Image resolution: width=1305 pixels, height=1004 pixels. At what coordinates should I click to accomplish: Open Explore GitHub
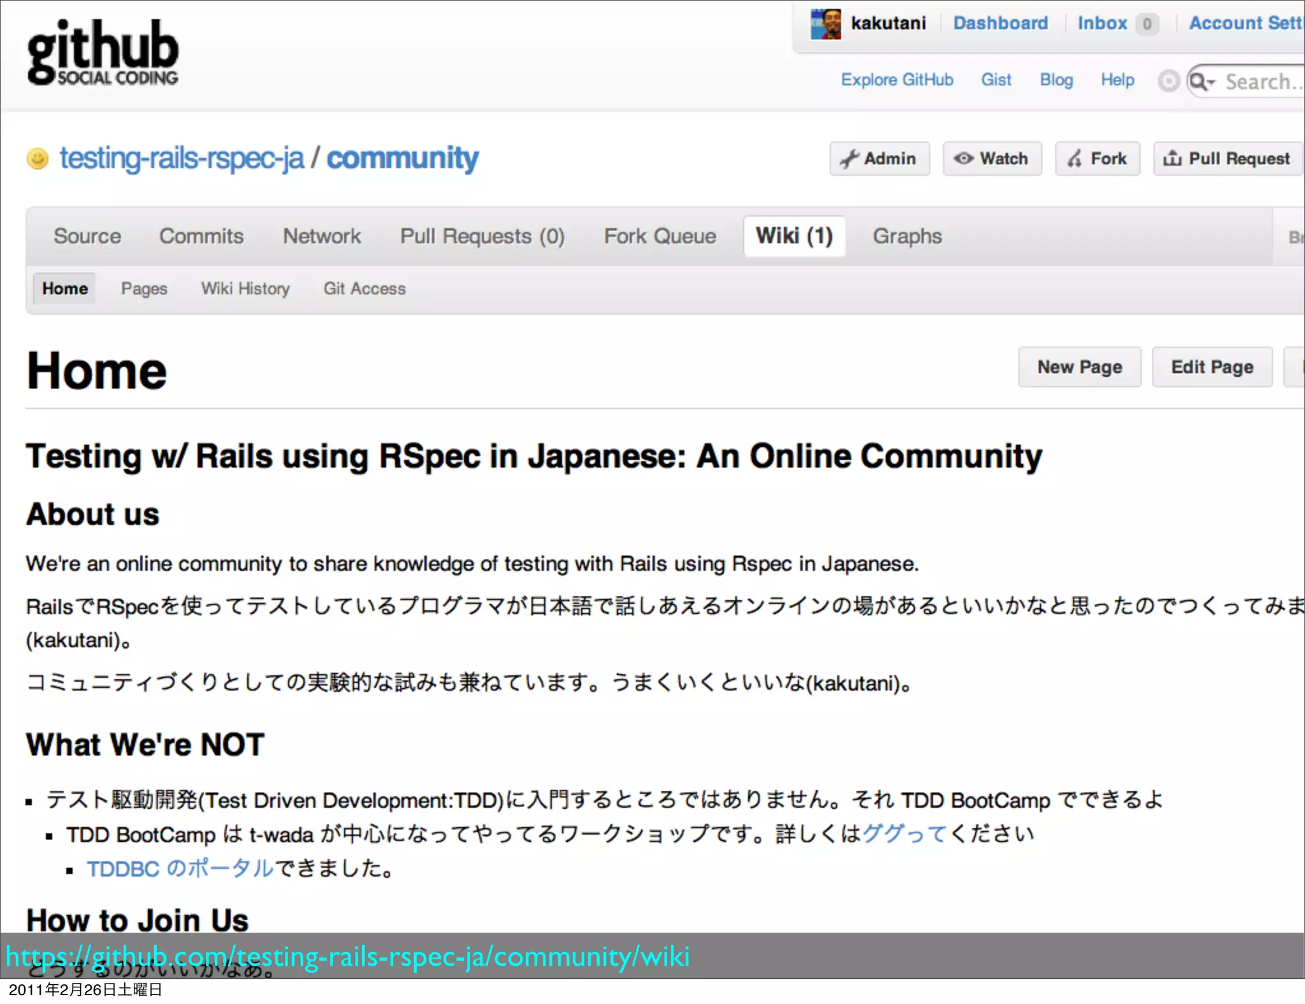897,80
